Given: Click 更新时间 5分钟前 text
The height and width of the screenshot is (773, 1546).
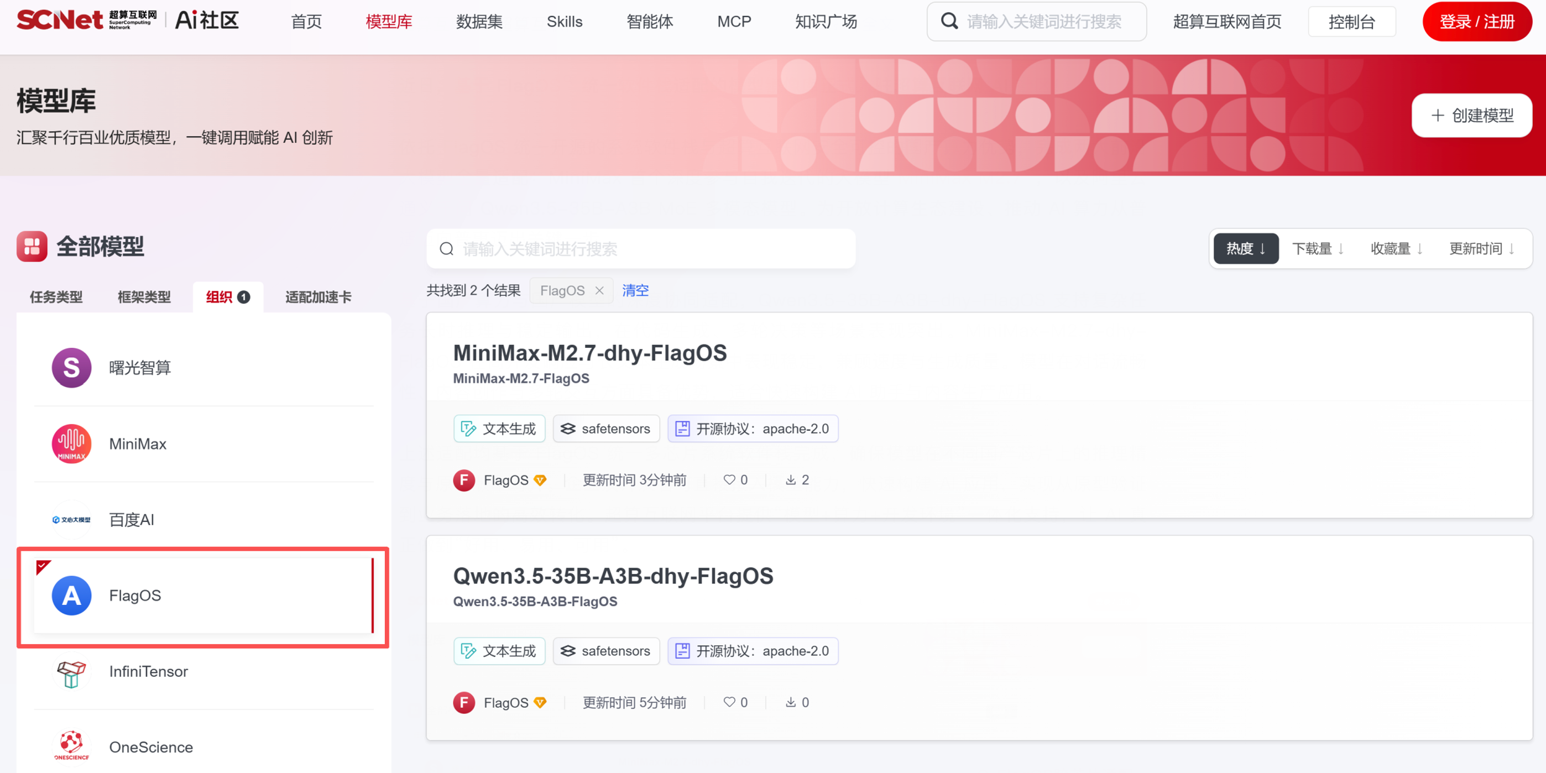Looking at the screenshot, I should pyautogui.click(x=634, y=703).
